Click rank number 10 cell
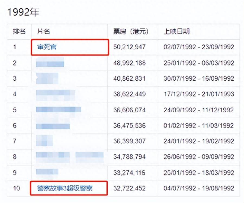Viewport: 244px width, 203px height. [x=16, y=188]
